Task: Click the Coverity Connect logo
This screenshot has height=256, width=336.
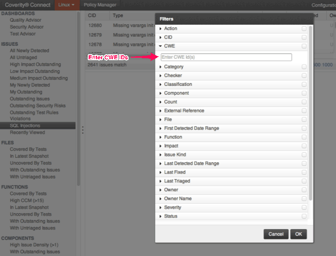Action: coord(28,5)
